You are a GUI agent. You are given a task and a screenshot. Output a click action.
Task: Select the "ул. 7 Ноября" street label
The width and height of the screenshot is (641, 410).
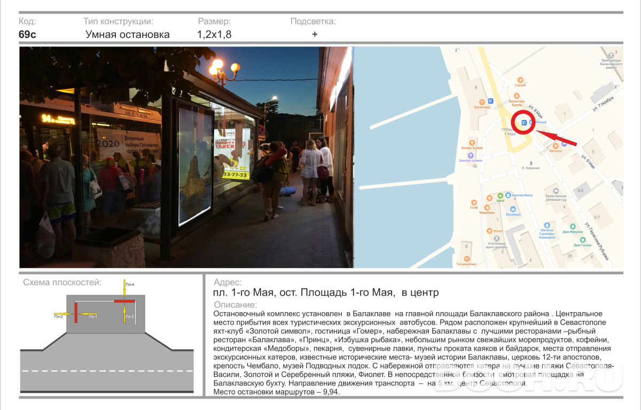click(x=603, y=104)
